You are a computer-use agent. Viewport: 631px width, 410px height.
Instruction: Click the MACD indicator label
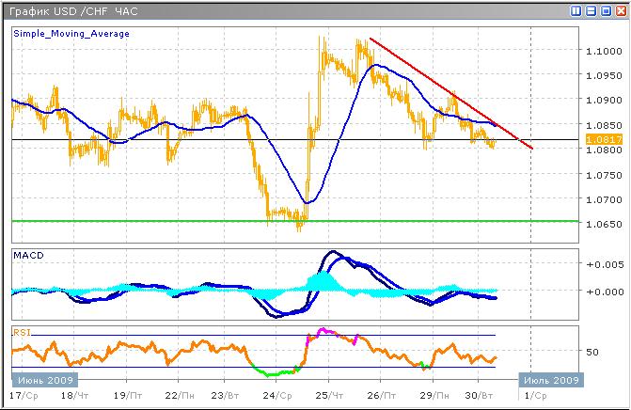[28, 255]
